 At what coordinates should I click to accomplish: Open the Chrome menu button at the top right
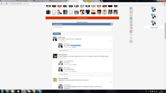[x=165, y=4]
